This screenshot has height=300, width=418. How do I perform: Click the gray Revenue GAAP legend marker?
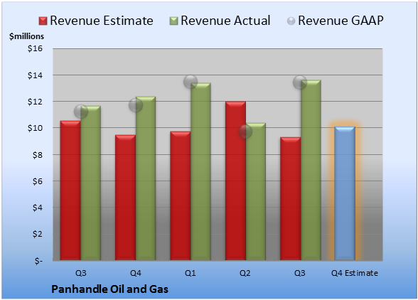coord(291,21)
